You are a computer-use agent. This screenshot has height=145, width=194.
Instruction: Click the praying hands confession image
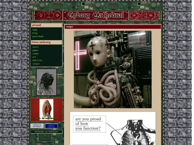pyautogui.click(x=46, y=110)
